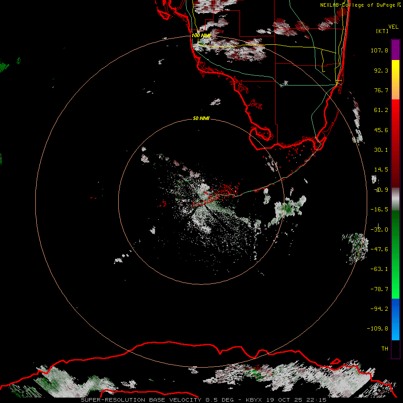
Task: Pick the gray near-zero segment of the color bar
Action: (x=395, y=199)
